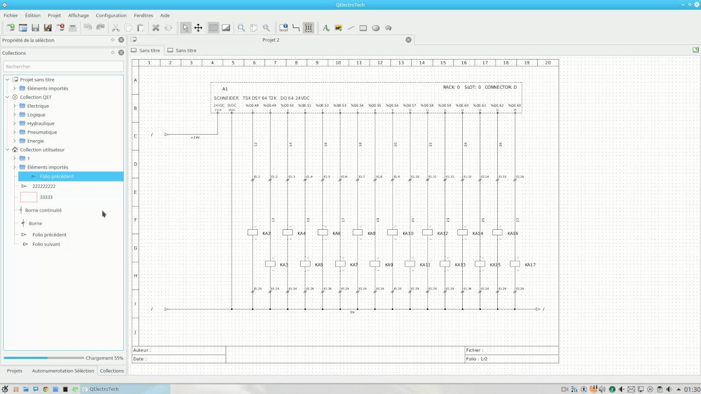Click the redo arrow icon
Image resolution: width=701 pixels, height=394 pixels.
coord(100,28)
